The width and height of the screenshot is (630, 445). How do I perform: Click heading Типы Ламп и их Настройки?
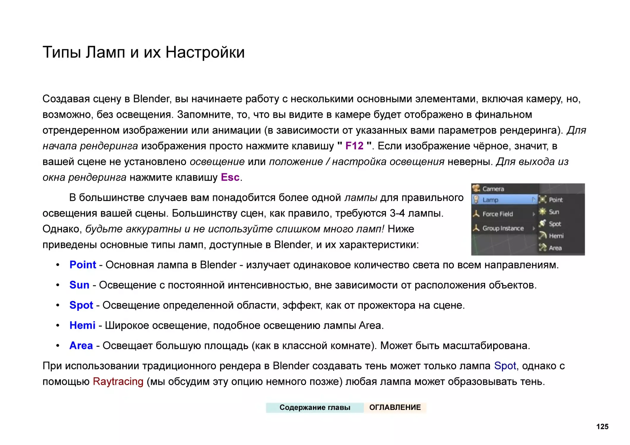(143, 52)
